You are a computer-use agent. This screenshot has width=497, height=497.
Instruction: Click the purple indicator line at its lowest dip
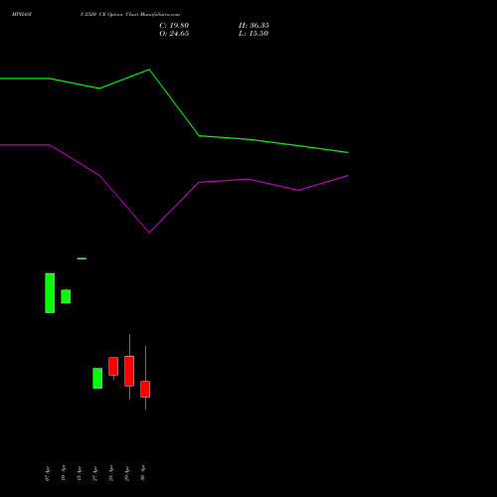point(149,232)
